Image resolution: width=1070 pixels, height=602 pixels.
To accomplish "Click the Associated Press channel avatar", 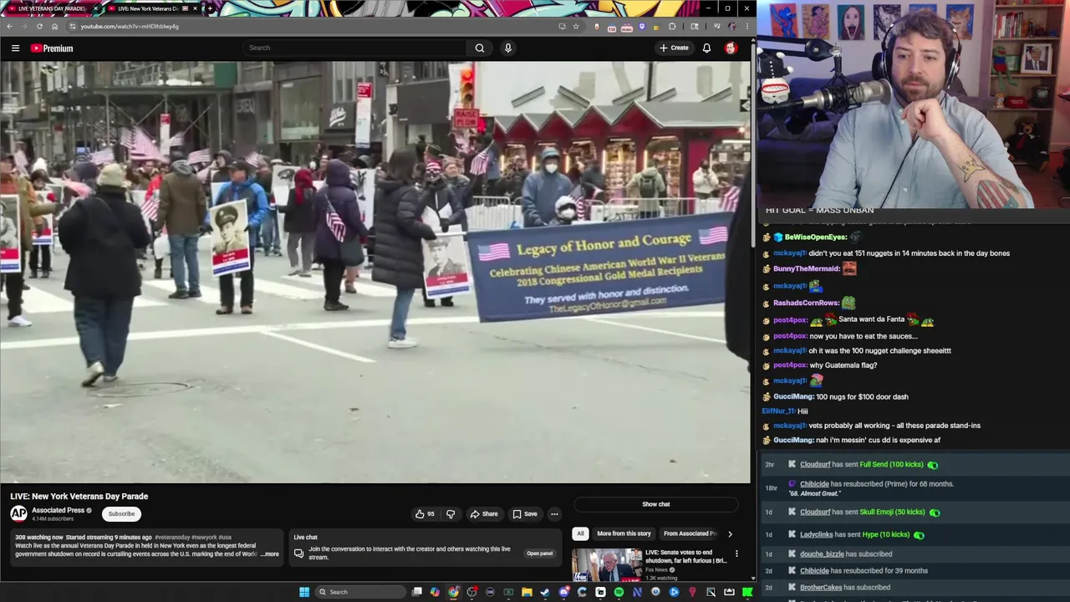I will click(x=18, y=513).
